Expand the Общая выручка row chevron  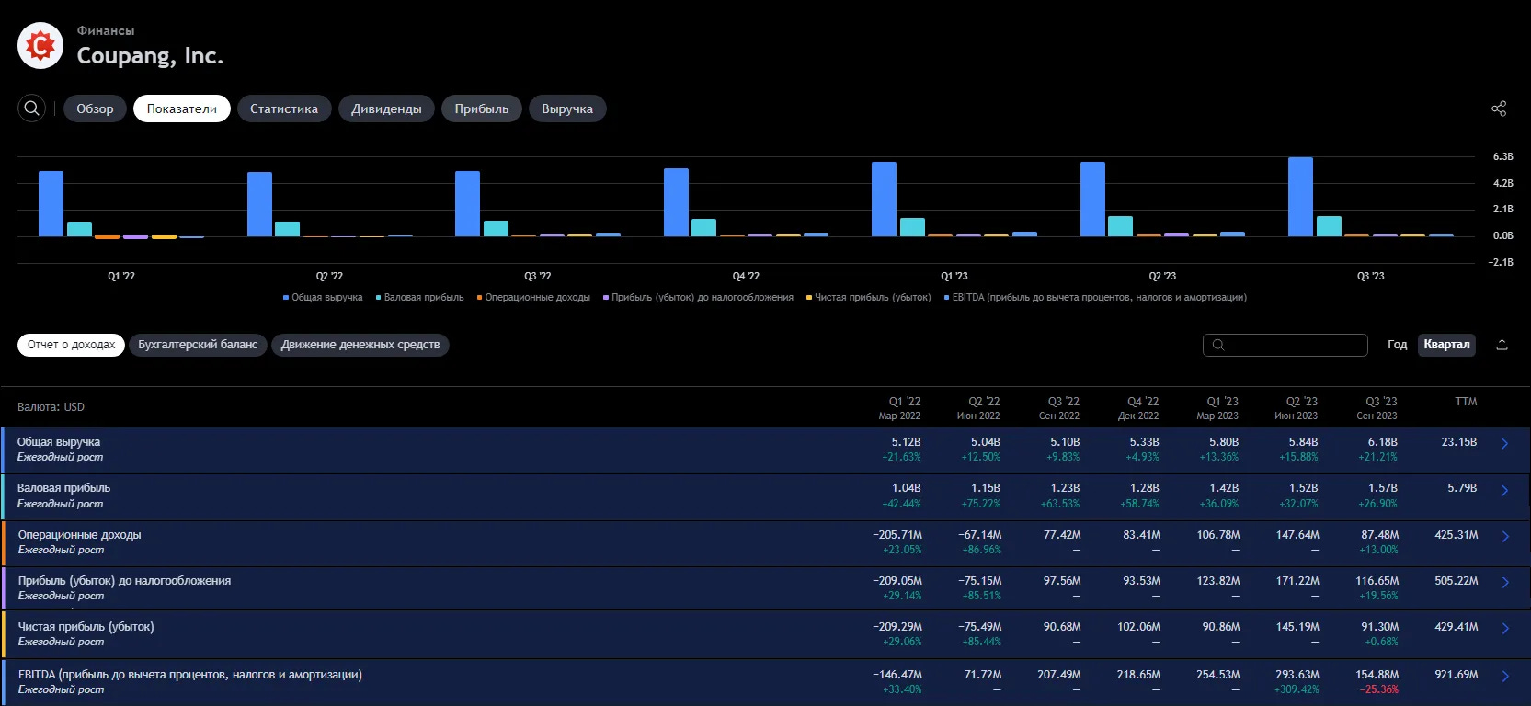(1505, 443)
